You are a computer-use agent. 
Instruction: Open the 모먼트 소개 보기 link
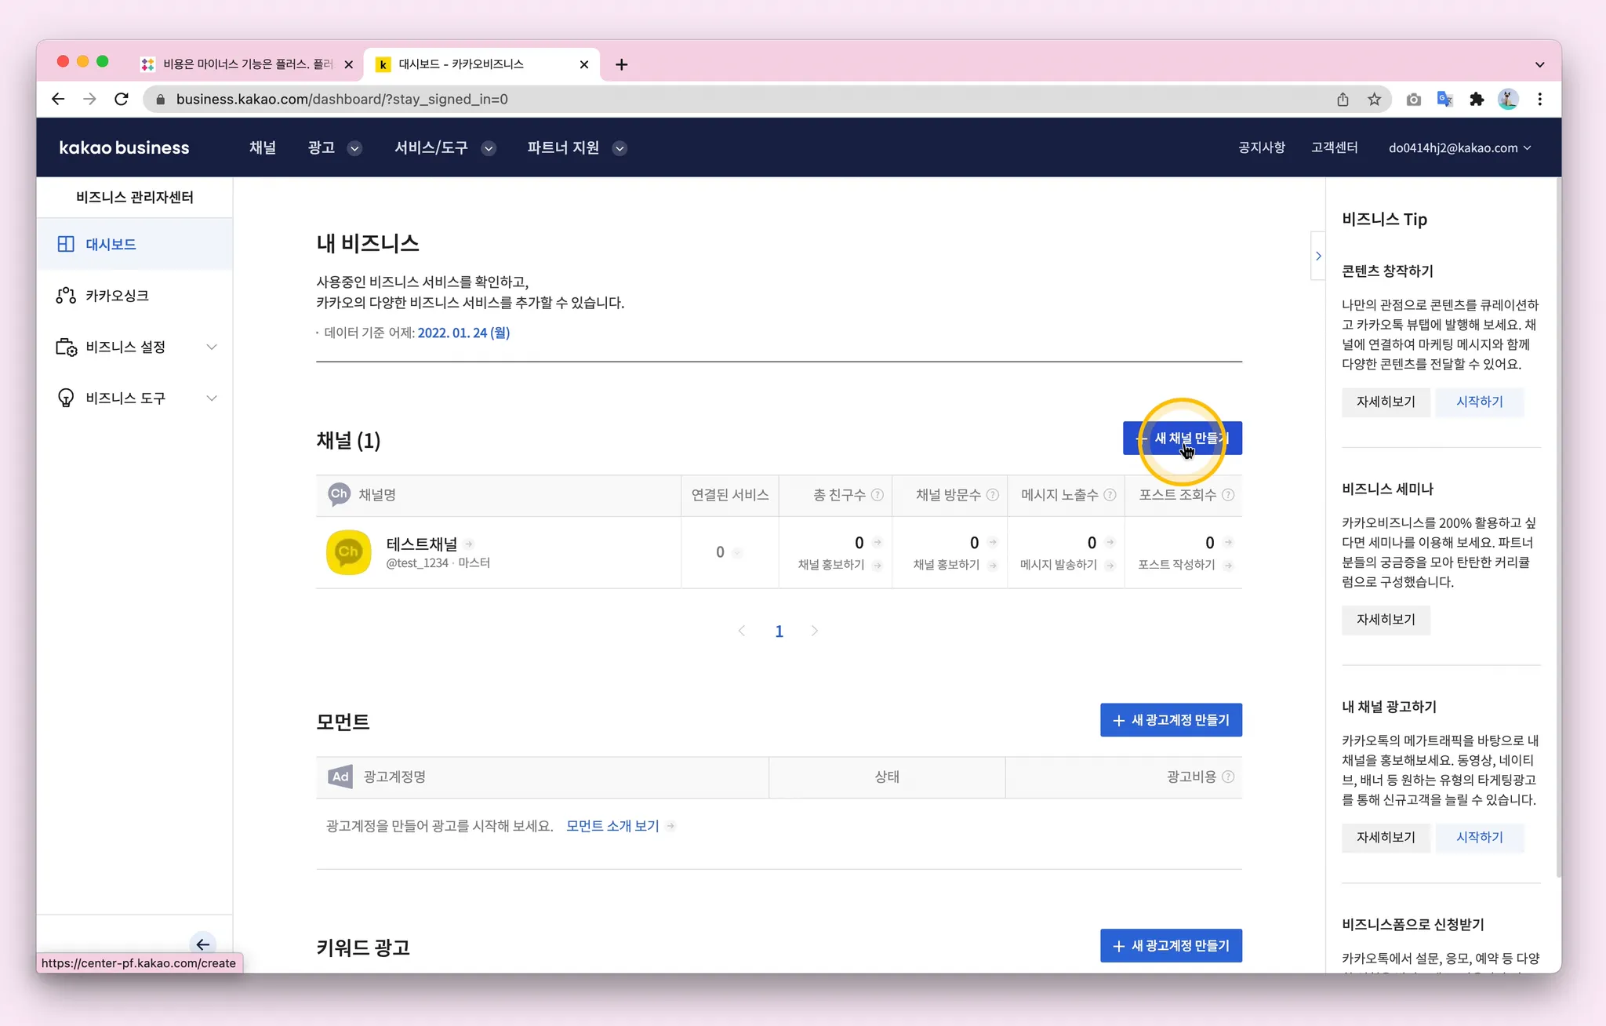tap(612, 826)
